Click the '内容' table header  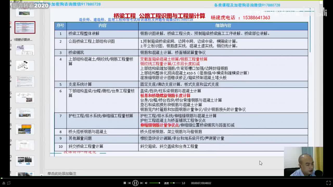[103, 25]
